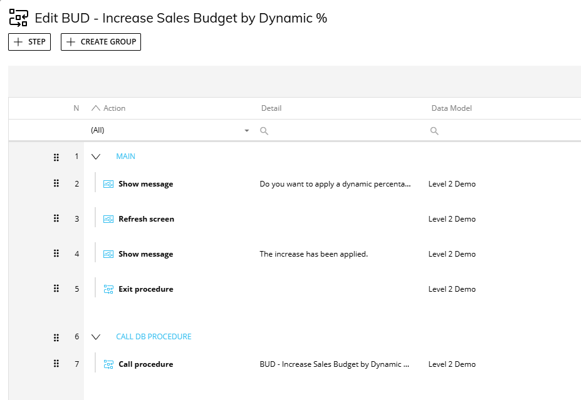581x400 pixels.
Task: Open the MAIN group link
Action: pos(125,156)
